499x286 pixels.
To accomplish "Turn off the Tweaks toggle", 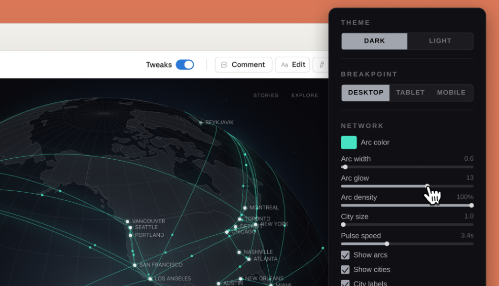I will point(185,65).
